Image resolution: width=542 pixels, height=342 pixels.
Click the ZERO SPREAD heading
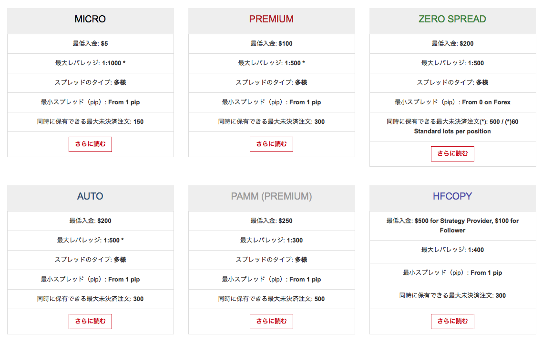click(x=452, y=19)
